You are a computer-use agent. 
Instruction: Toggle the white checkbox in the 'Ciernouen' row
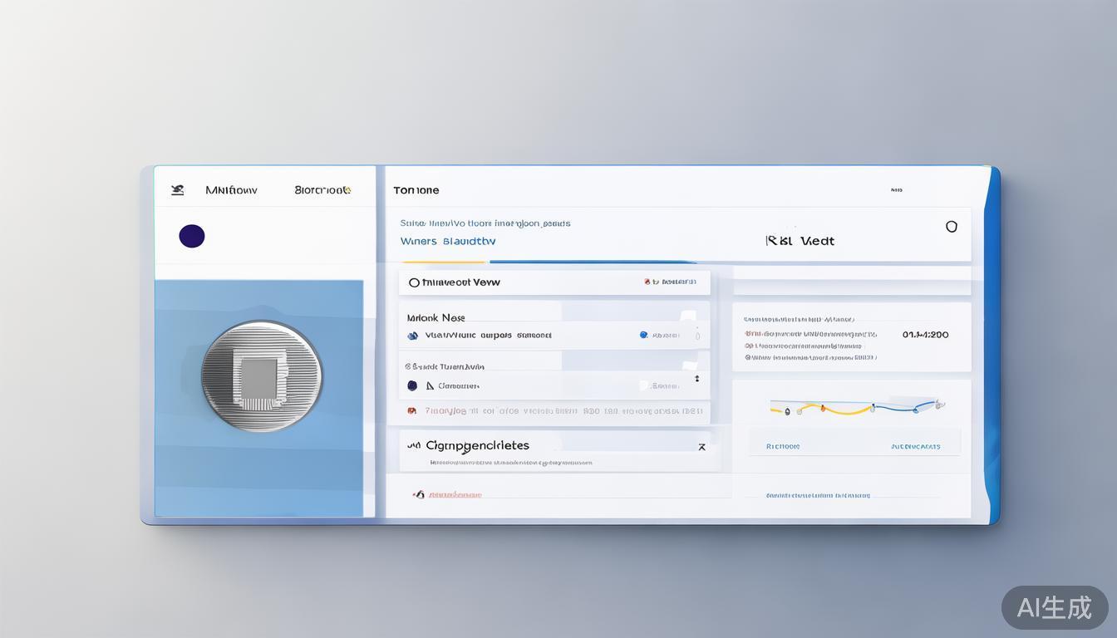(643, 385)
